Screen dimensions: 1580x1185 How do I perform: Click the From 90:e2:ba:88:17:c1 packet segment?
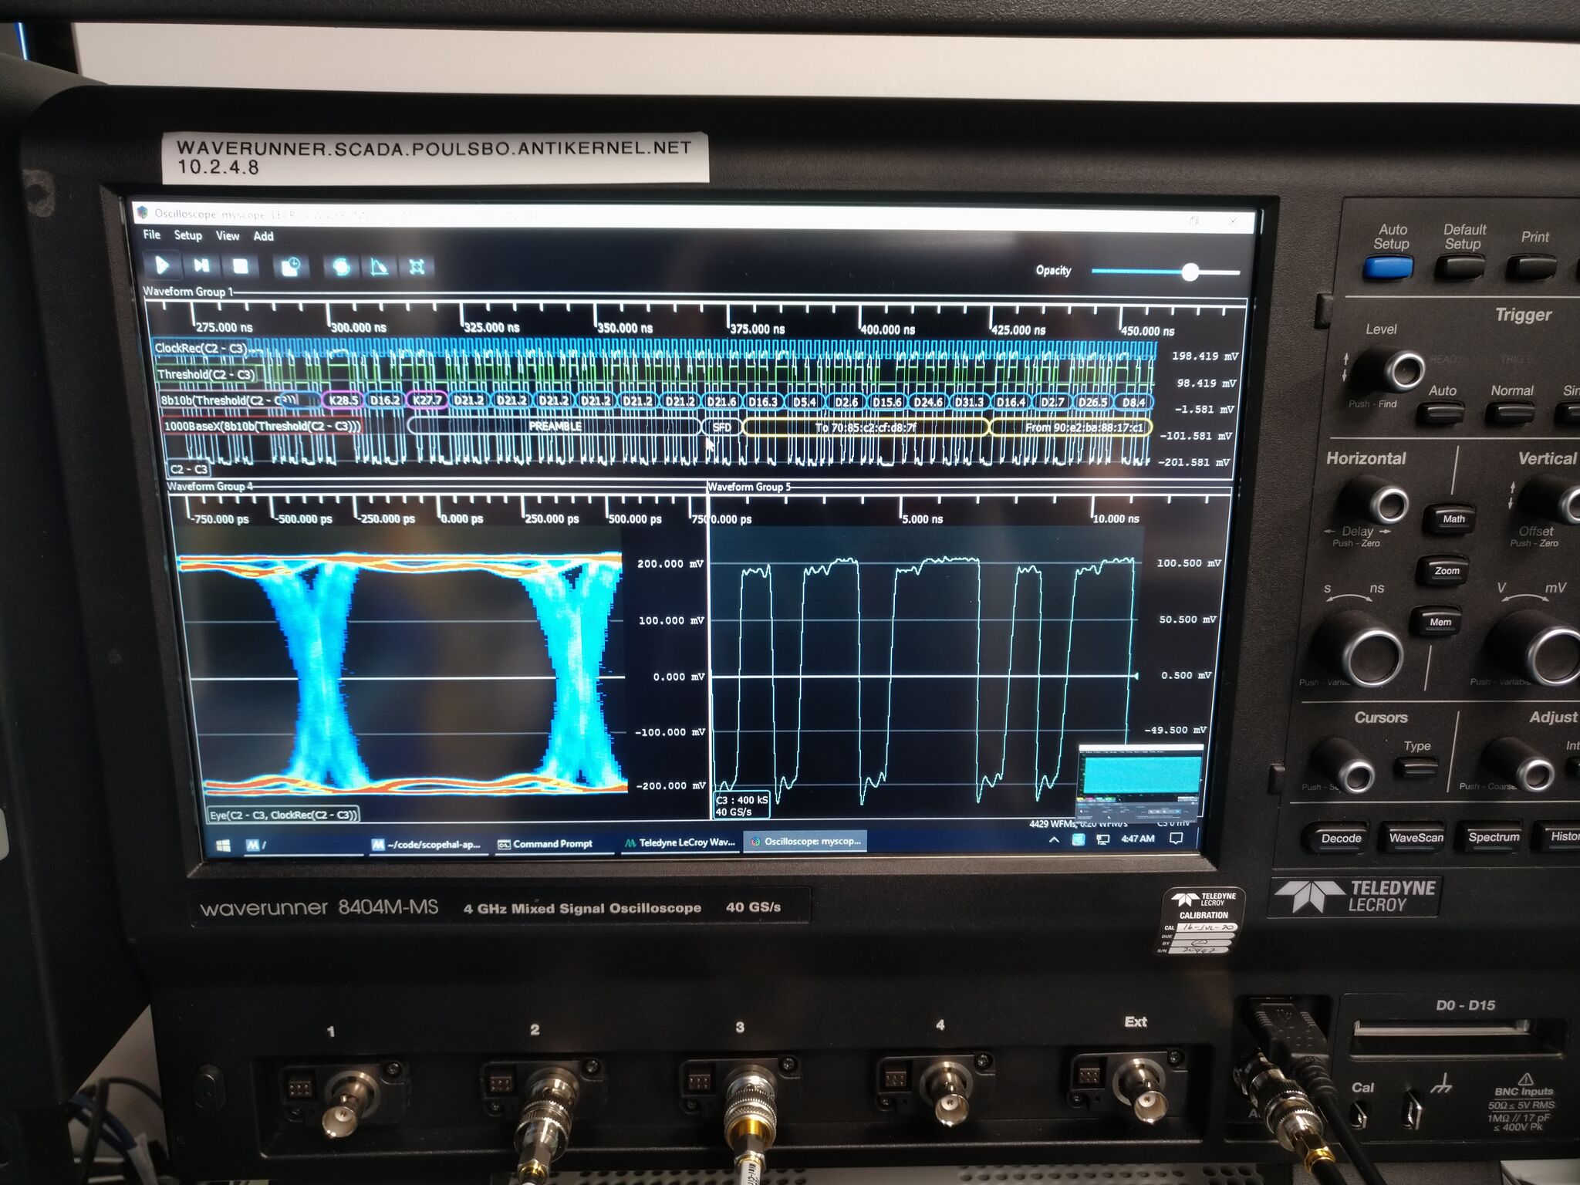pyautogui.click(x=1072, y=427)
